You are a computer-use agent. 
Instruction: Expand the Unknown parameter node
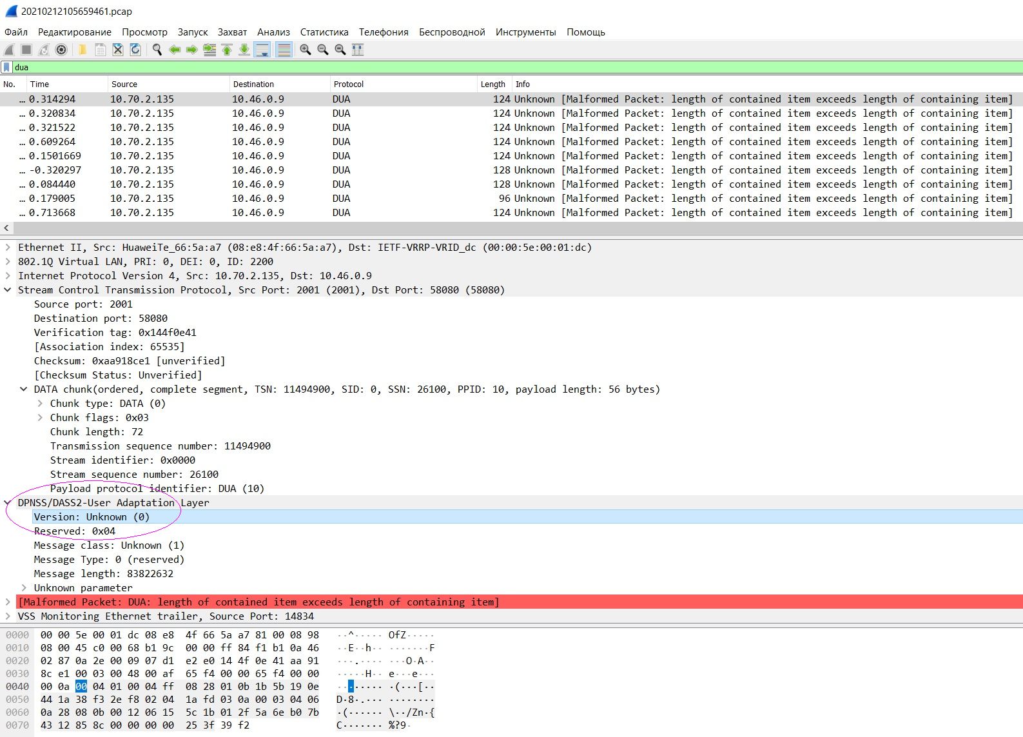click(24, 587)
